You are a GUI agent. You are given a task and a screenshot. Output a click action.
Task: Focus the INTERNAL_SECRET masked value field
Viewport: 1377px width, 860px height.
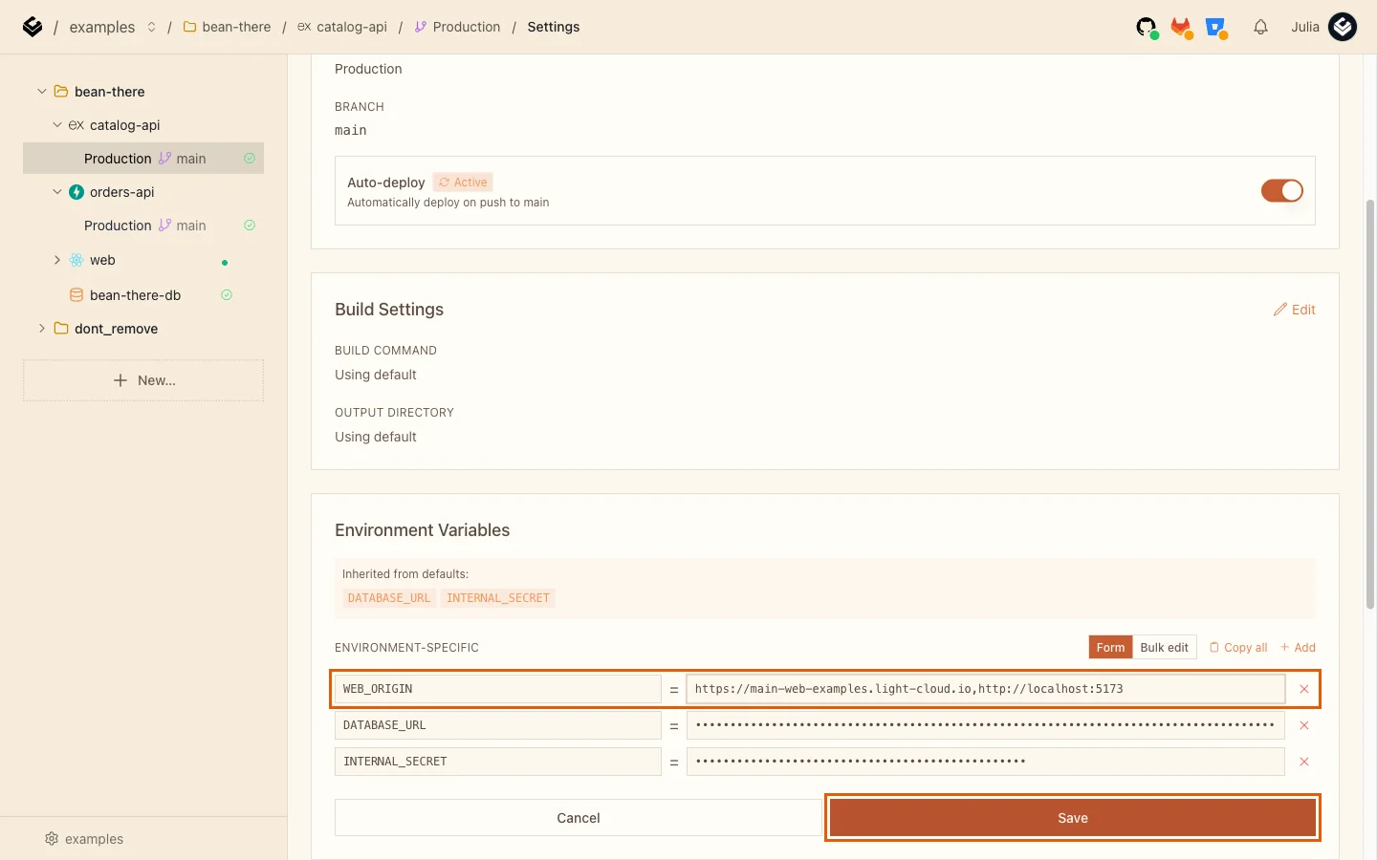click(985, 762)
